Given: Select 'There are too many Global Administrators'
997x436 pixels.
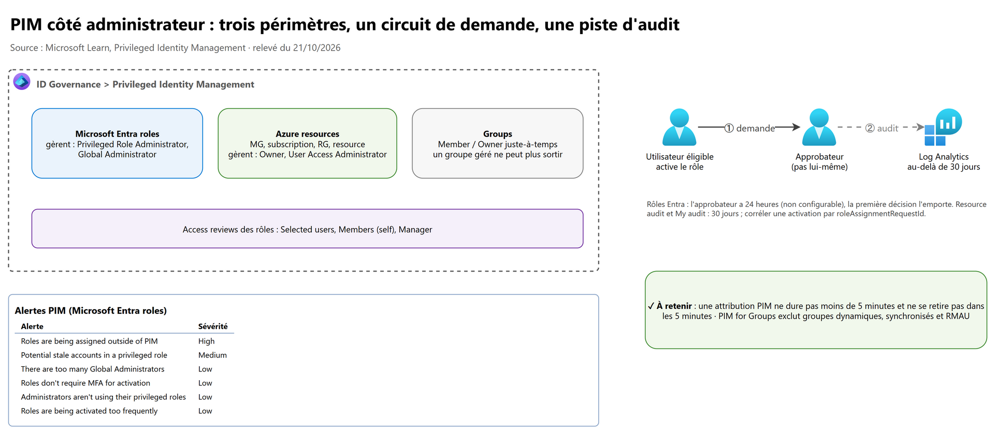Looking at the screenshot, I should (x=92, y=369).
